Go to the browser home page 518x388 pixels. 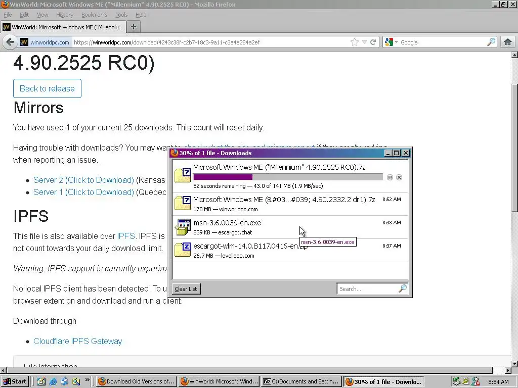tap(508, 42)
